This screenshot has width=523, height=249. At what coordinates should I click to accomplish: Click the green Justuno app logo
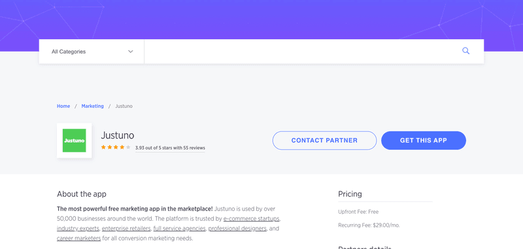point(75,141)
